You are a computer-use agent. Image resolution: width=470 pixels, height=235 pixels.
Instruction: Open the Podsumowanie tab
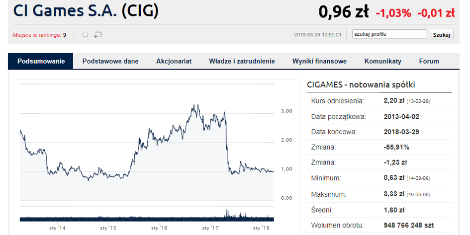[41, 62]
